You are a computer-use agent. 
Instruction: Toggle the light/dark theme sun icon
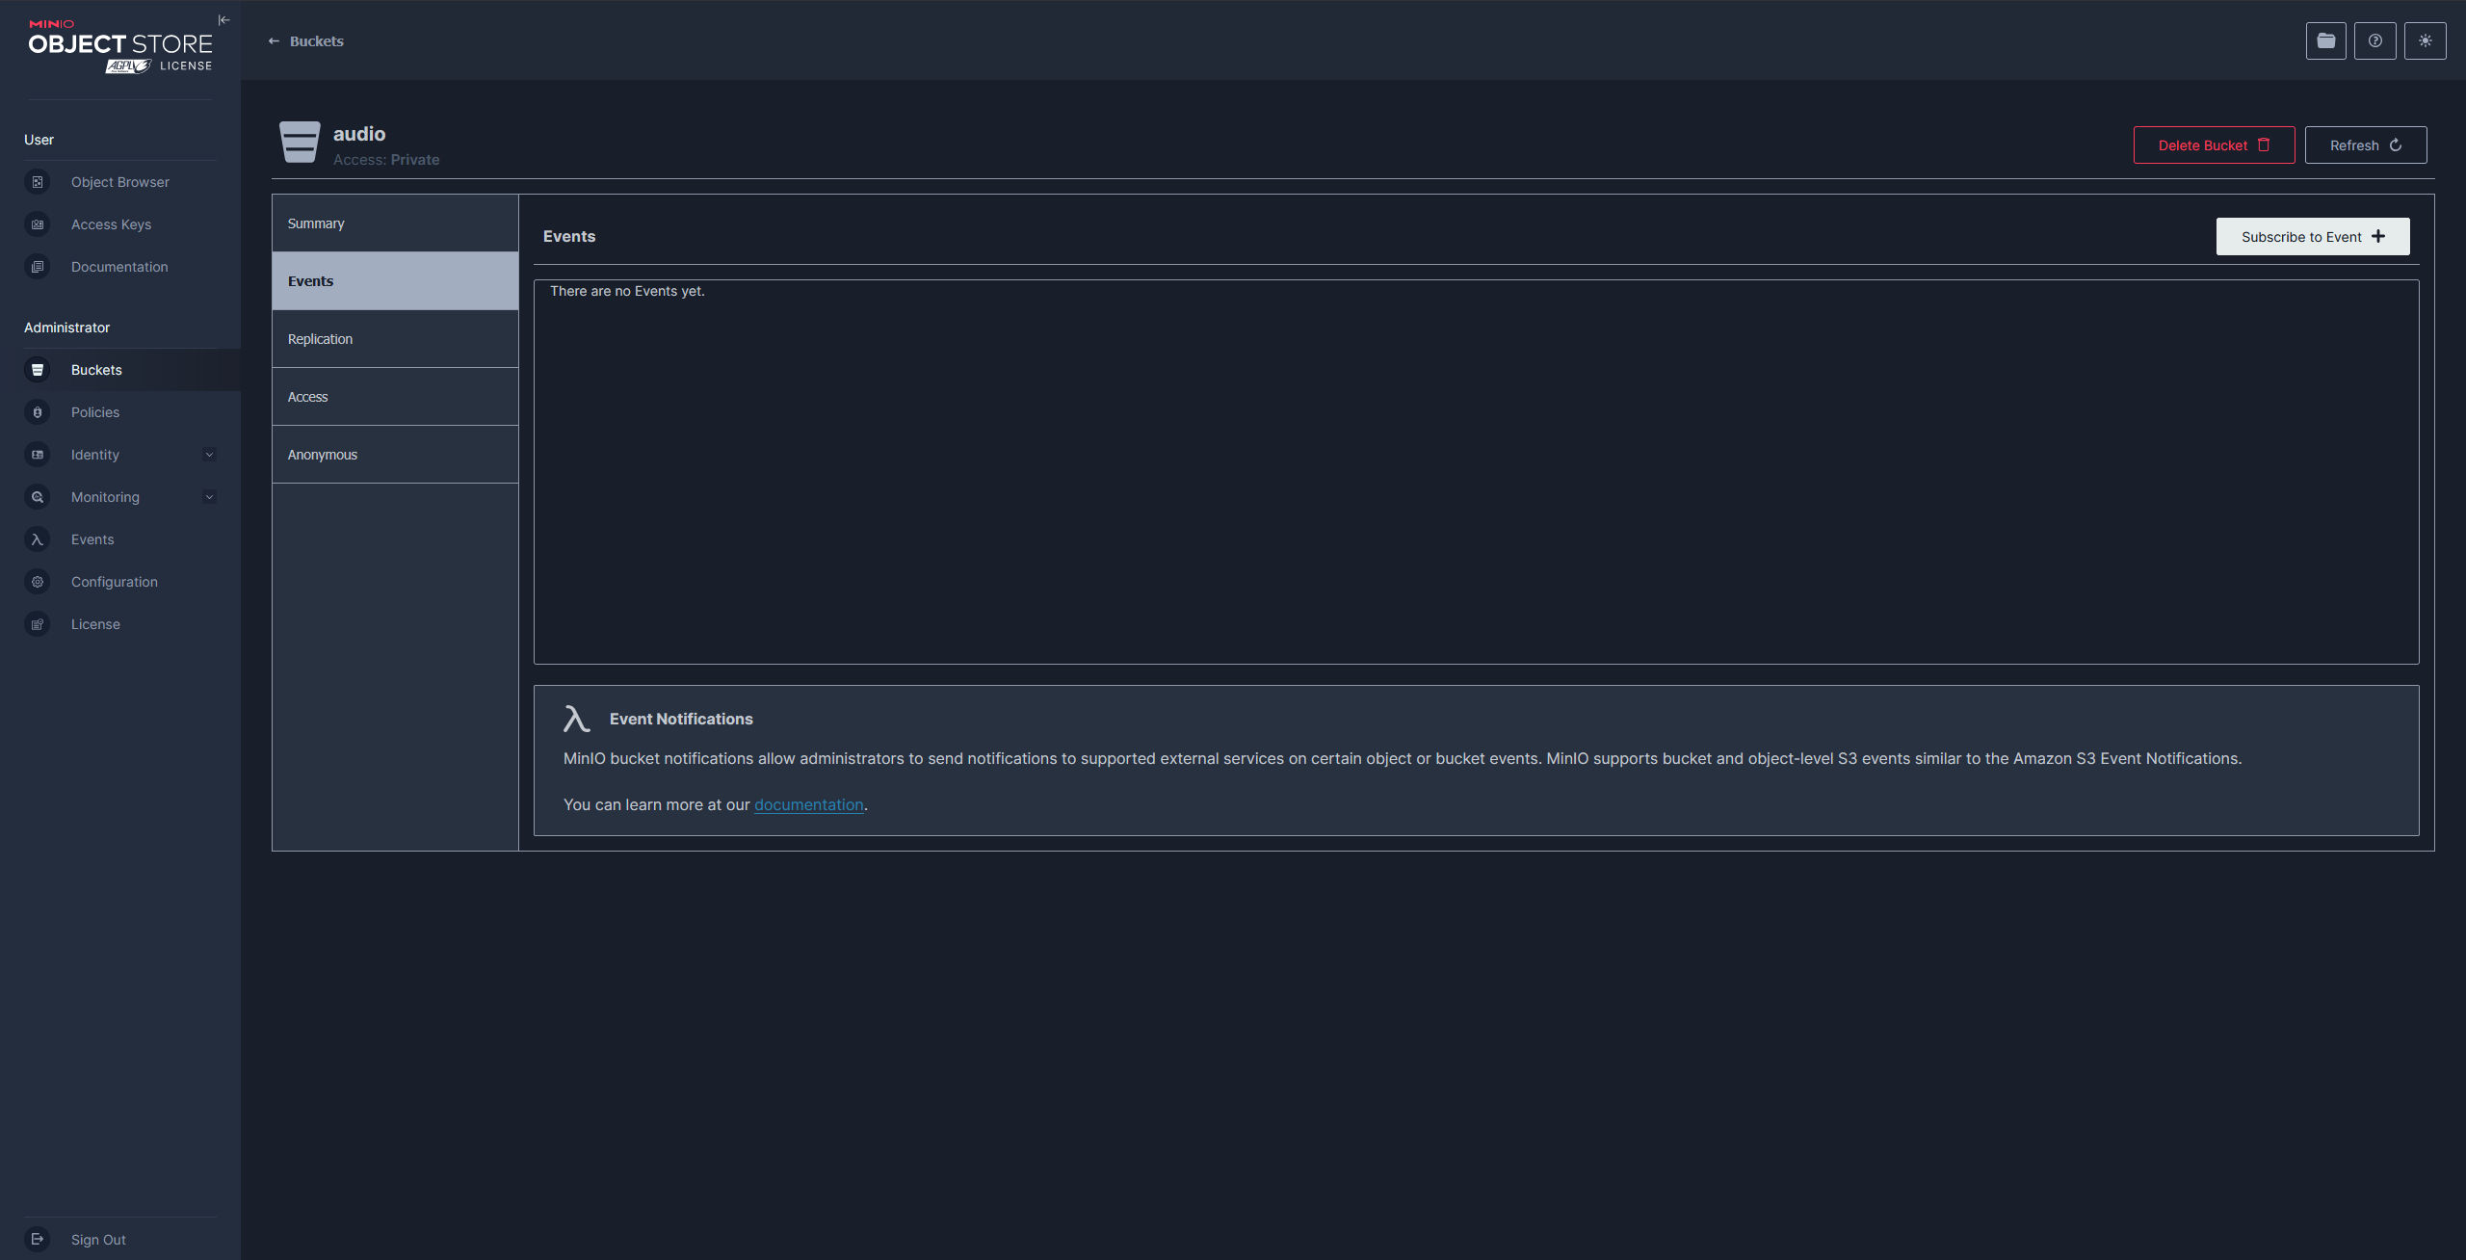coord(2426,40)
